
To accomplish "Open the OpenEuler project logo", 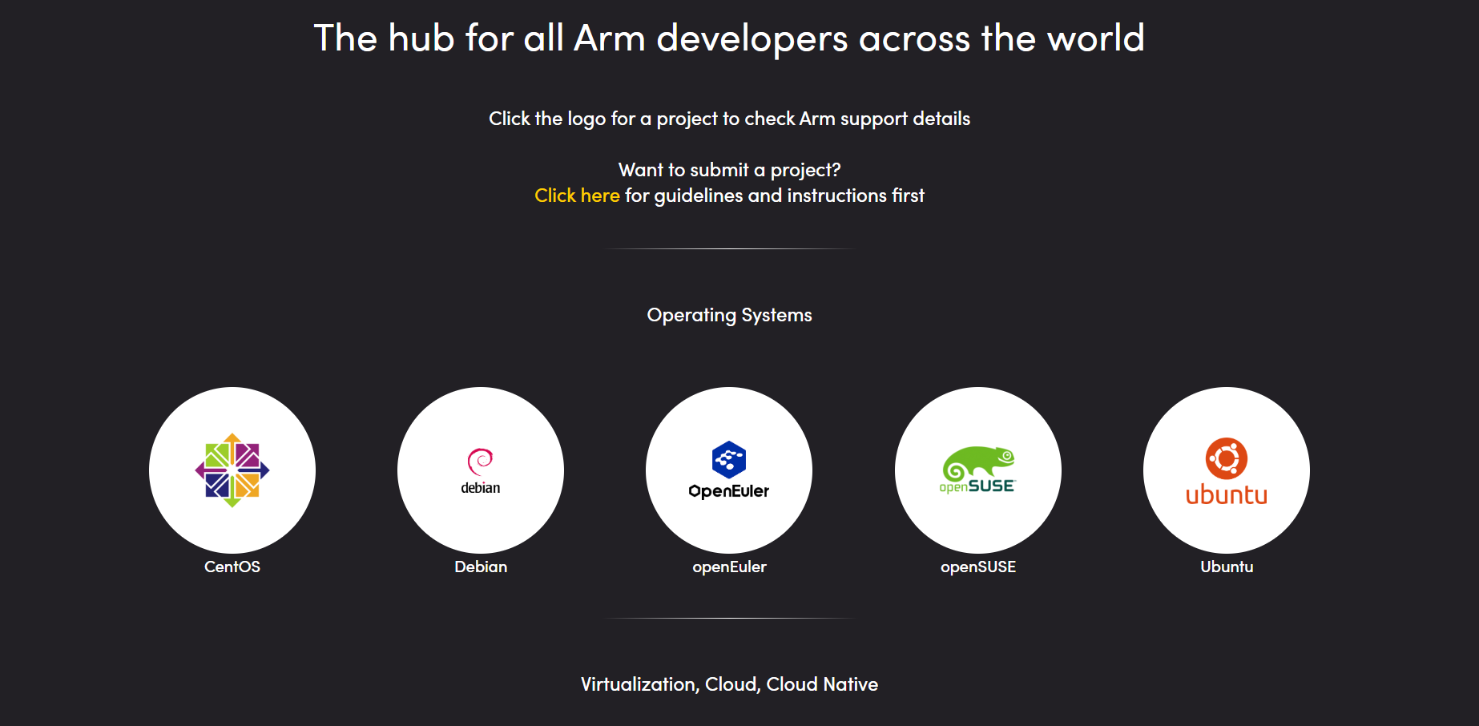I will pyautogui.click(x=729, y=470).
